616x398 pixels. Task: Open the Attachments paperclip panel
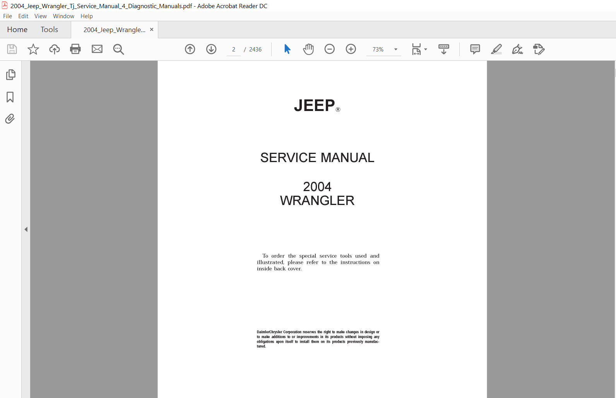coord(10,119)
